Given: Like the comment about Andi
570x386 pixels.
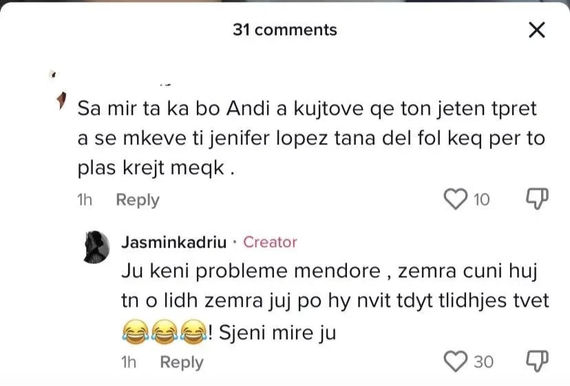Looking at the screenshot, I should 454,200.
